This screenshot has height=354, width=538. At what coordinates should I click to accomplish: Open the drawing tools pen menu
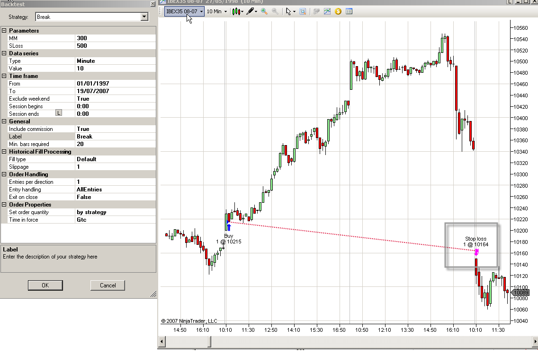[251, 11]
